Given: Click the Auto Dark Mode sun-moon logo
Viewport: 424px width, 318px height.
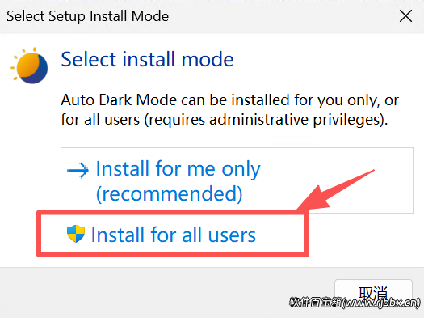Looking at the screenshot, I should pyautogui.click(x=29, y=66).
